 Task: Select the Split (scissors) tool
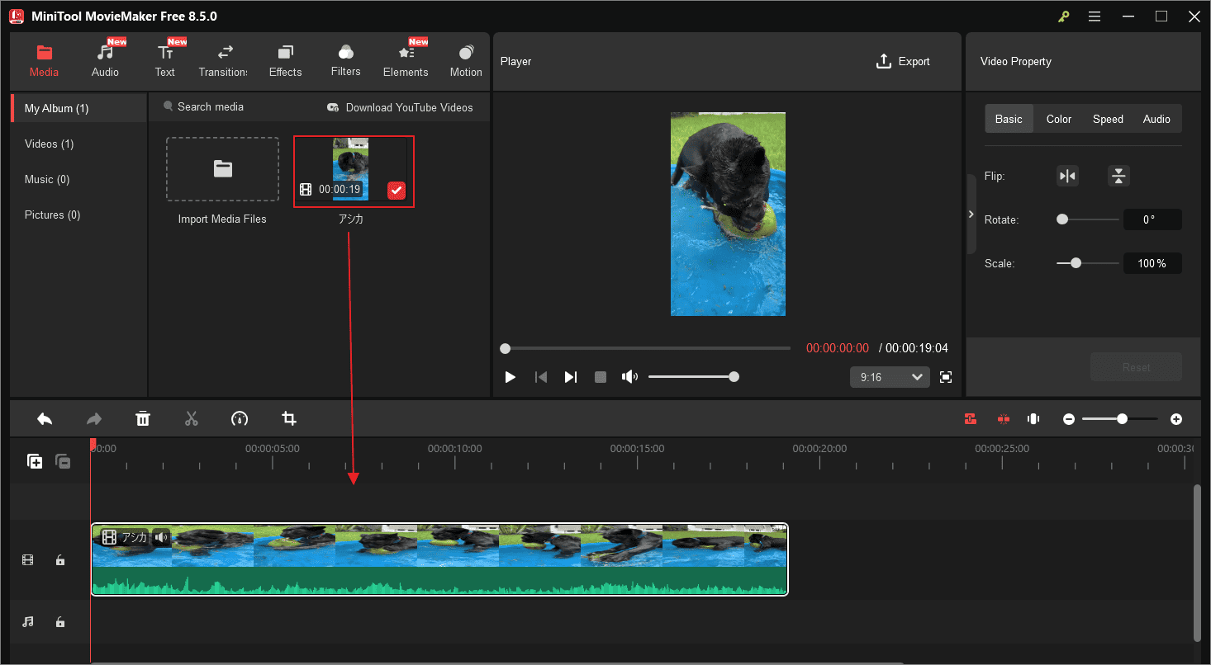tap(192, 418)
